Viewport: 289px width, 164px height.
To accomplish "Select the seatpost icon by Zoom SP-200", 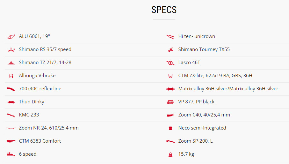I will [170, 141].
